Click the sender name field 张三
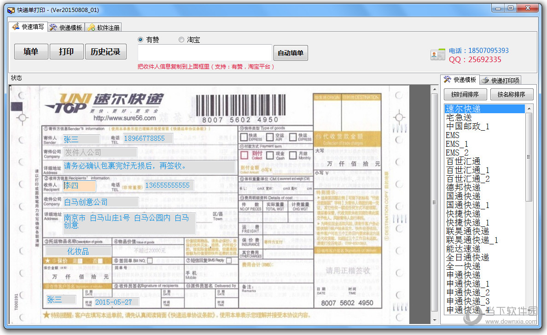The image size is (547, 335). coord(81,139)
